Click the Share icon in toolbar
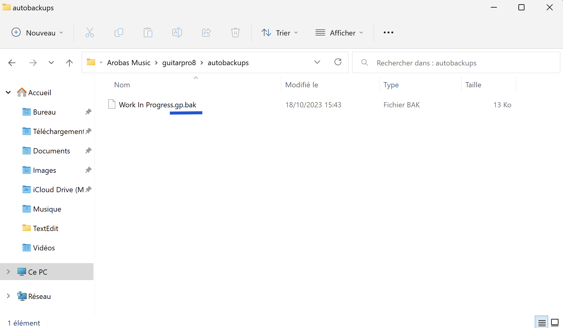563x328 pixels. tap(206, 32)
